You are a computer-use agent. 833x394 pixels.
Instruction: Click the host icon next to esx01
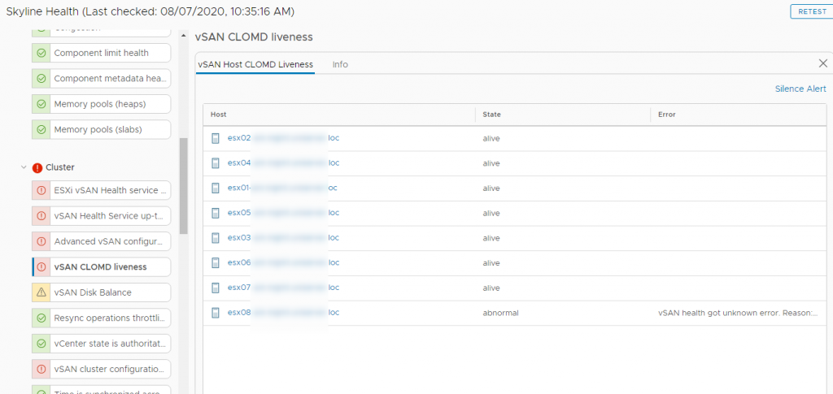[215, 188]
